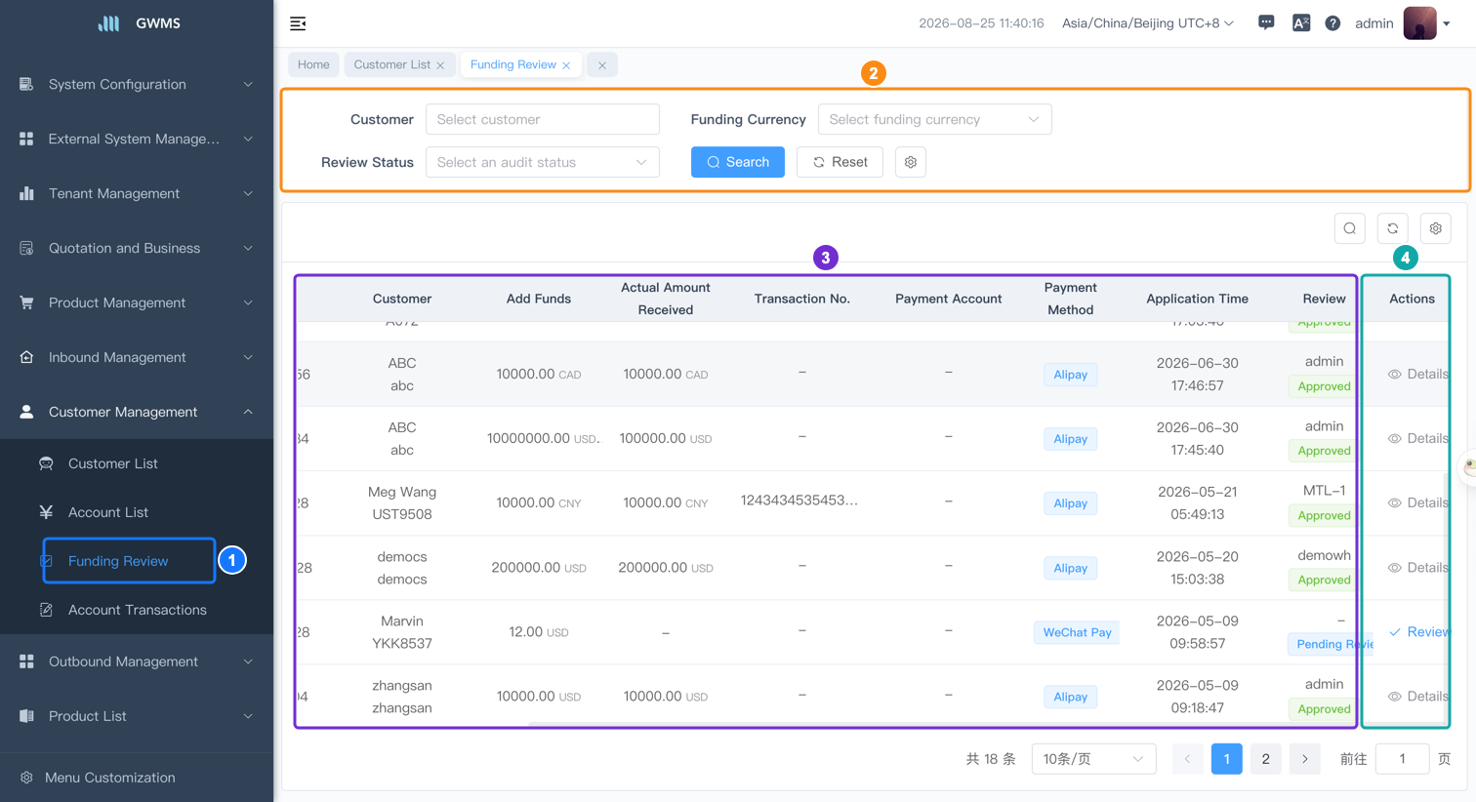This screenshot has width=1476, height=802.
Task: Toggle the table search magnifier icon
Action: click(x=1350, y=228)
